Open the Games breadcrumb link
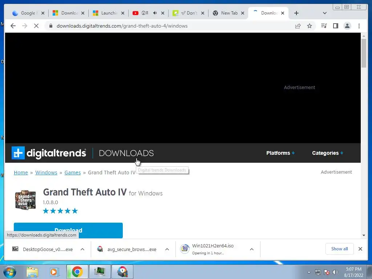The height and width of the screenshot is (279, 372). click(73, 173)
